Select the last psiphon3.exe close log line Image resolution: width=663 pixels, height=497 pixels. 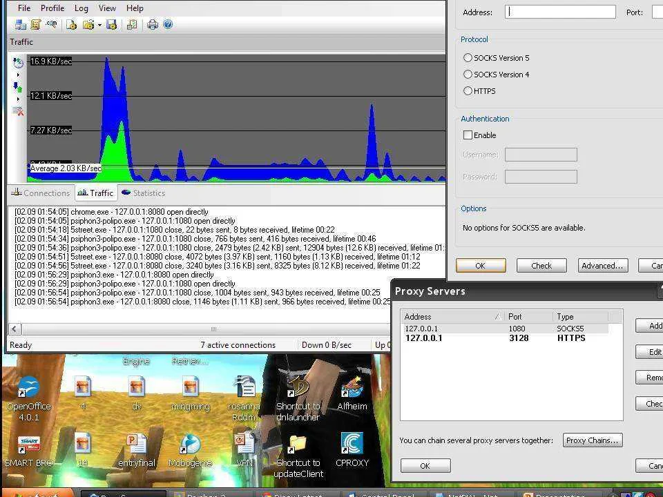pyautogui.click(x=202, y=302)
